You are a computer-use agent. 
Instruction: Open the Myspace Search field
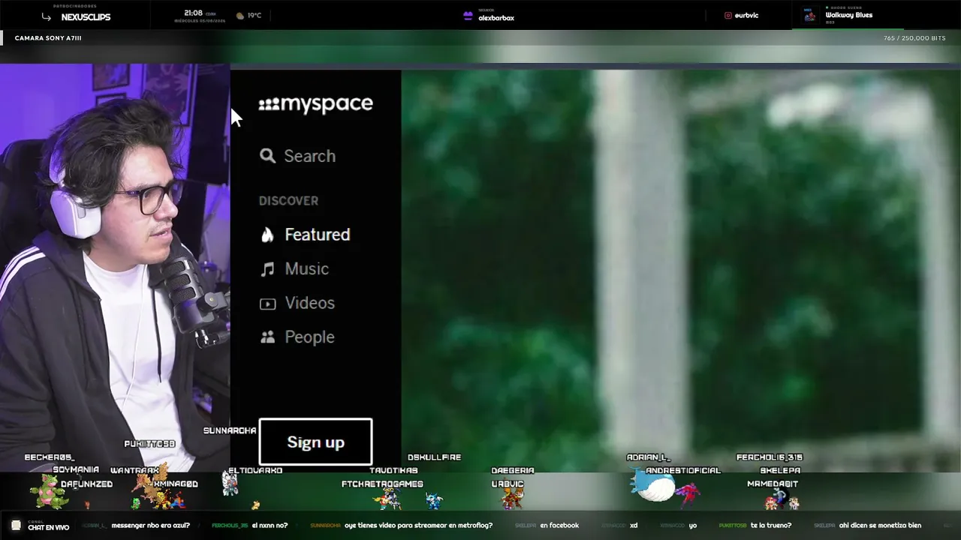pos(298,156)
